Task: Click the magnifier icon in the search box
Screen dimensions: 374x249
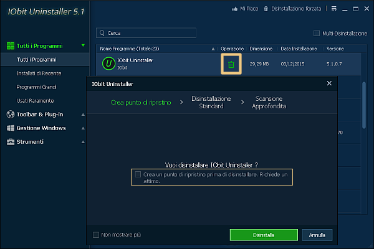Action: coord(102,33)
